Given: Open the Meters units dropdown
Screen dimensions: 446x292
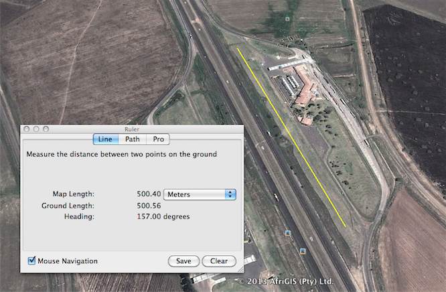Looking at the screenshot, I should tap(200, 194).
